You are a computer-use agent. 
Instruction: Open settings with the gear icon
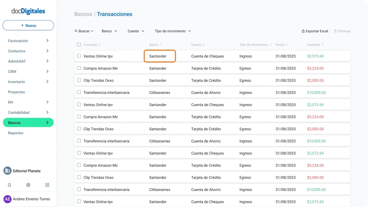(x=28, y=185)
